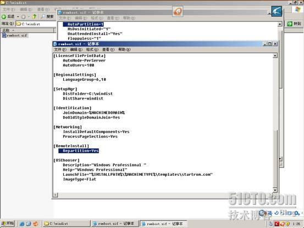
Task: Switch to the C:\windist taskbar button
Action: point(67,224)
